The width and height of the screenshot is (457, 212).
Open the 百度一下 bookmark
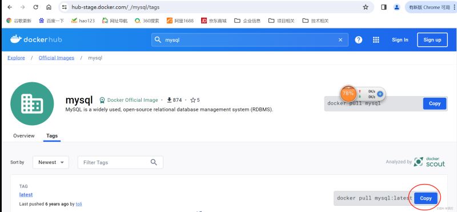tap(51, 21)
